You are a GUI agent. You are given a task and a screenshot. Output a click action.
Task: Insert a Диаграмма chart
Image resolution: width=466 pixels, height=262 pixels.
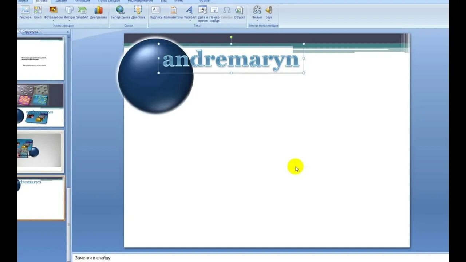pyautogui.click(x=98, y=13)
